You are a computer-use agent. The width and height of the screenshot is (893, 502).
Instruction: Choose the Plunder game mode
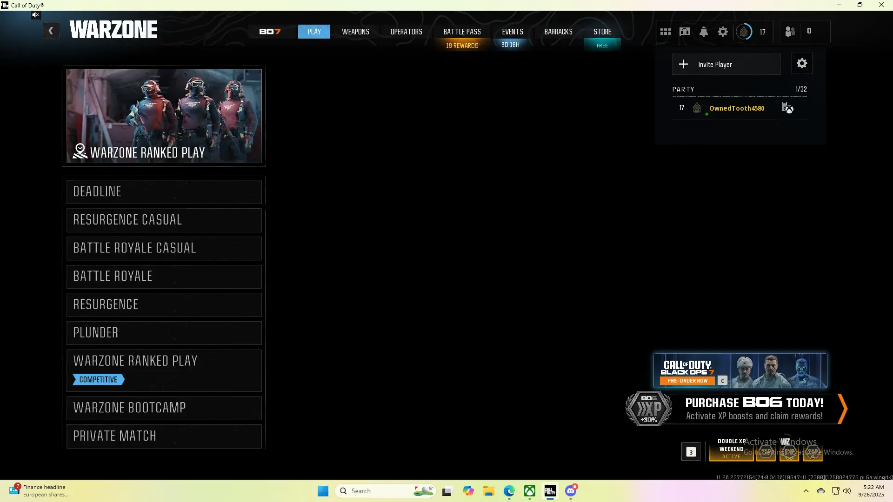(164, 333)
